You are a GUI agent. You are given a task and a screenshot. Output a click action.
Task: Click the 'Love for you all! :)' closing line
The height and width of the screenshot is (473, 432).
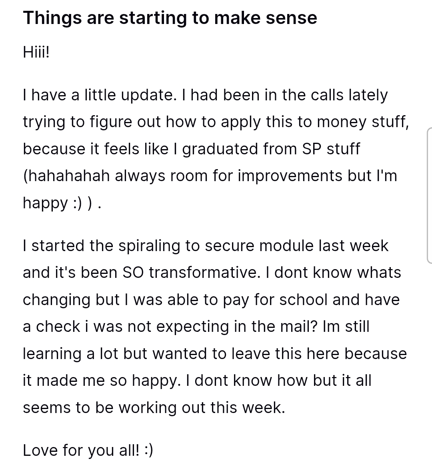(88, 450)
